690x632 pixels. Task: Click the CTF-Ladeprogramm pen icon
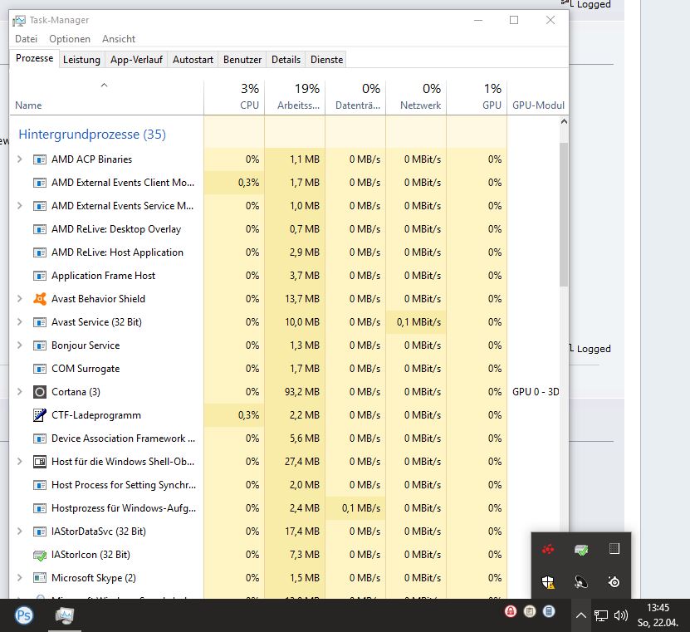(x=40, y=415)
